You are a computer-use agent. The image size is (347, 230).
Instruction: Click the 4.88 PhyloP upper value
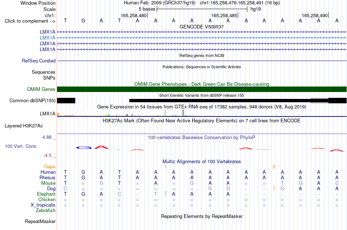pos(47,137)
